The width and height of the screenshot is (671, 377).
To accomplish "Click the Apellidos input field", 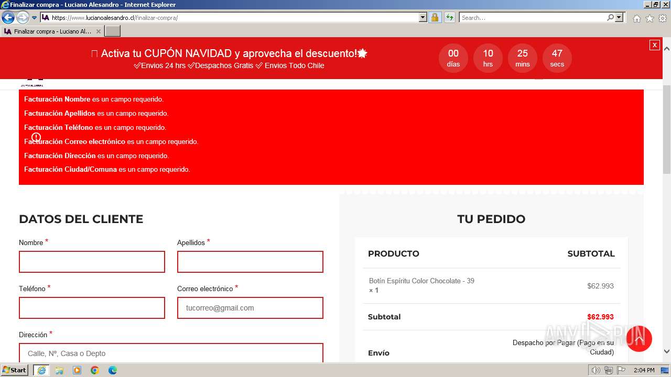I will click(x=250, y=262).
